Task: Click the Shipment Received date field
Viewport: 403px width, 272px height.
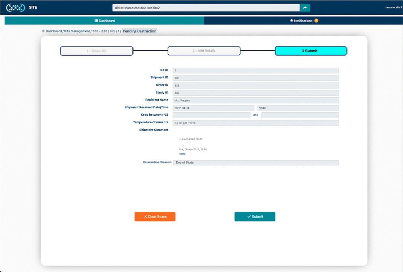Action: coord(213,108)
